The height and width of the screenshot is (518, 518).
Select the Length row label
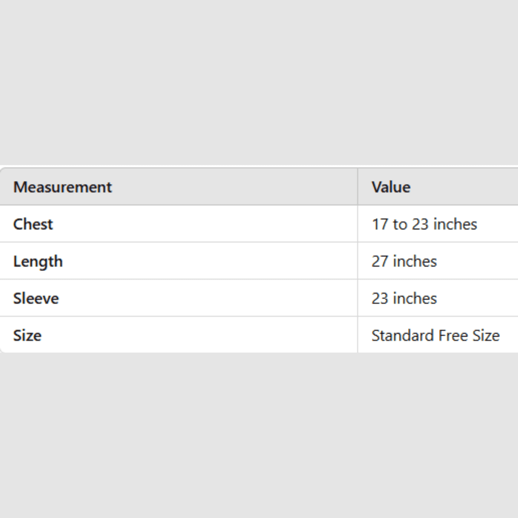38,261
